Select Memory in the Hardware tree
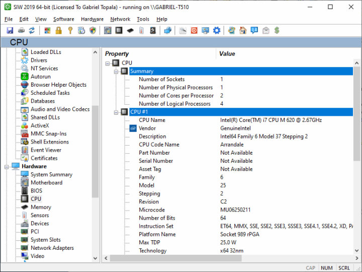Screen dimensions: 362x272 (x=41, y=207)
